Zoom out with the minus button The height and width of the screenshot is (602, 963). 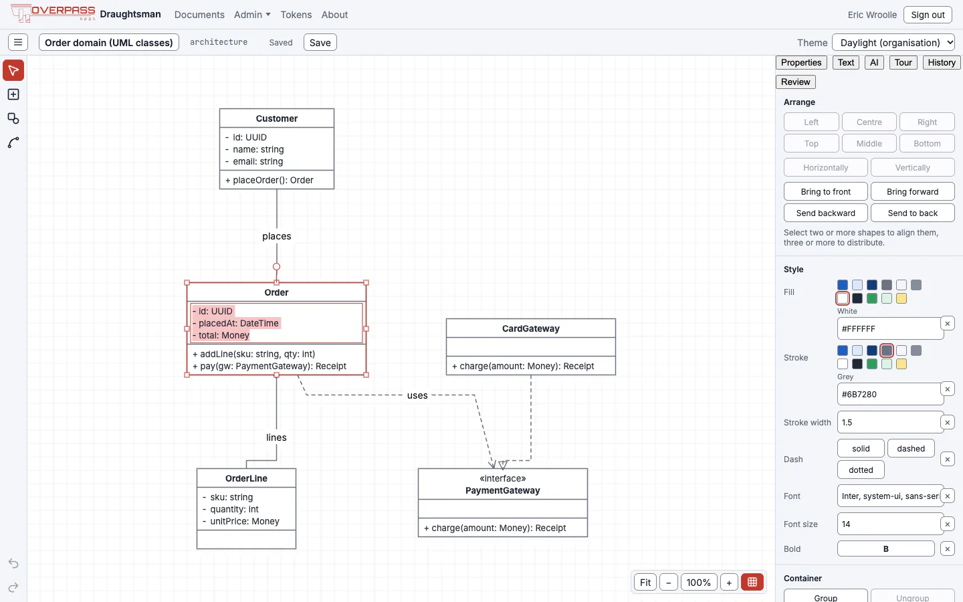point(669,582)
